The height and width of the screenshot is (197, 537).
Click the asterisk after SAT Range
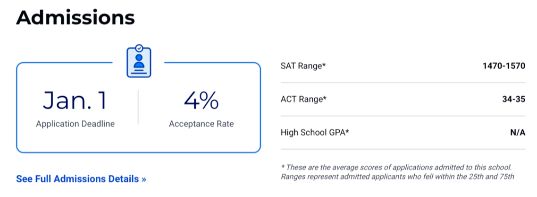click(324, 64)
